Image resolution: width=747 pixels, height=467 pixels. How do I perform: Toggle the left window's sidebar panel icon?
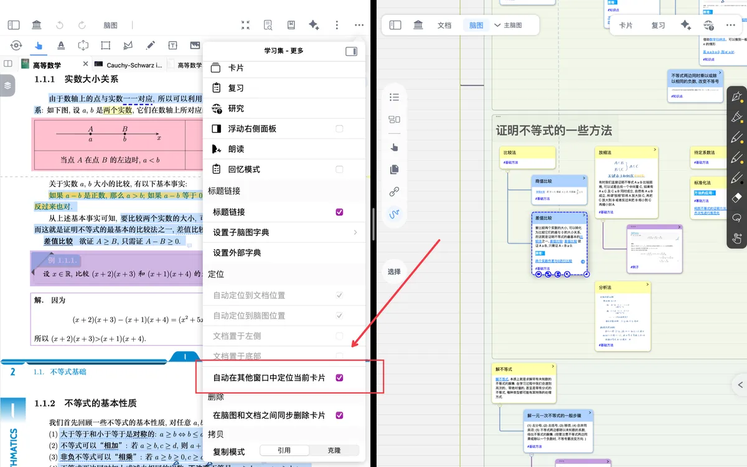[x=14, y=25]
